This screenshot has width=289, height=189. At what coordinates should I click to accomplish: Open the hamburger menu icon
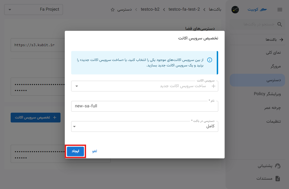pyautogui.click(x=280, y=10)
